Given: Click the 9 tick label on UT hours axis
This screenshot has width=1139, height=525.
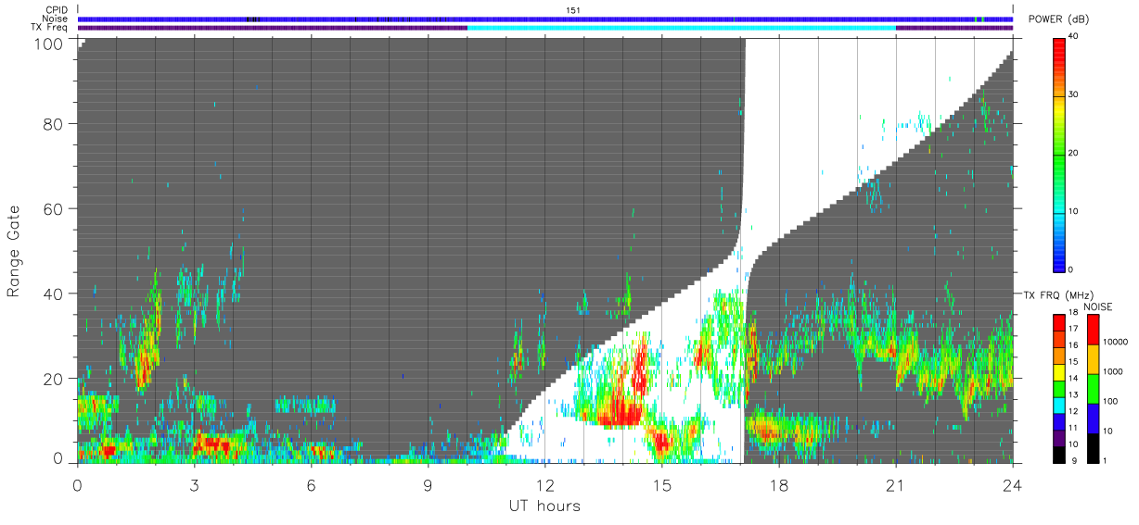Looking at the screenshot, I should (x=428, y=484).
